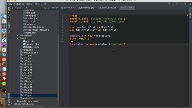192x108 pixels.
Task: Open FileZilla from the dock
Action: point(4,79)
